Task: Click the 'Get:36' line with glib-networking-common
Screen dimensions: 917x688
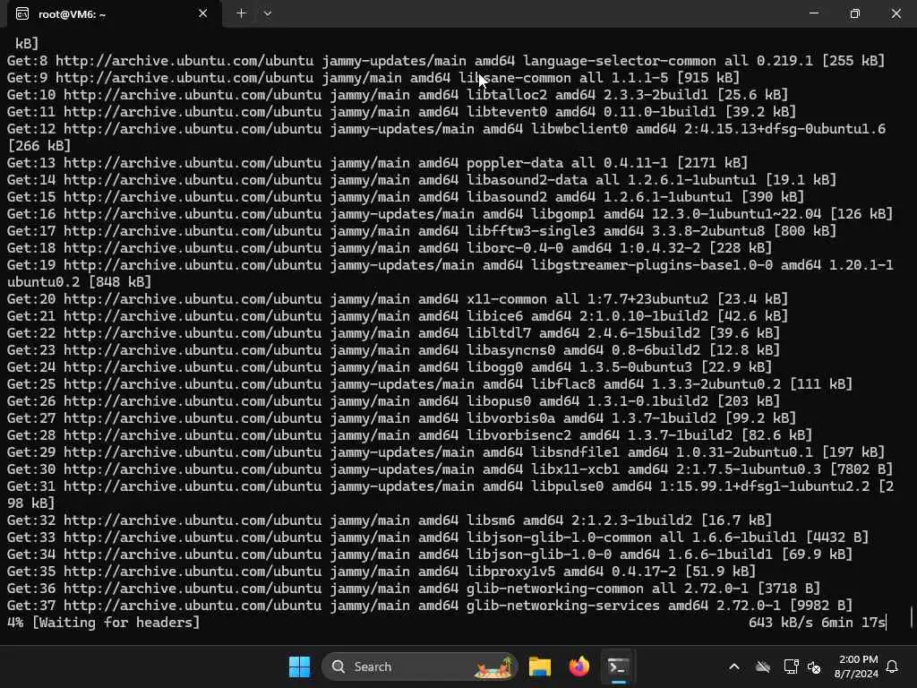Action: click(414, 588)
